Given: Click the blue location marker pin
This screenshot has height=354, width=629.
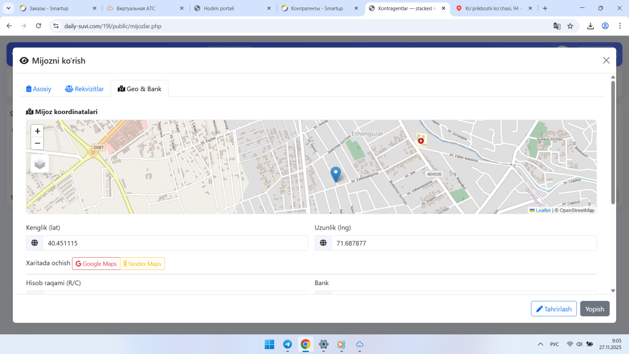Looking at the screenshot, I should 336,174.
